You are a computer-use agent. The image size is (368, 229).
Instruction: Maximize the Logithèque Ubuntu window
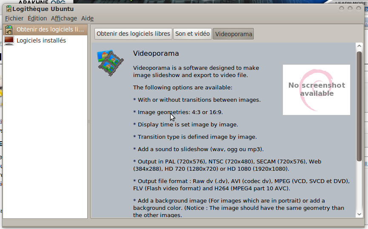pos(350,9)
